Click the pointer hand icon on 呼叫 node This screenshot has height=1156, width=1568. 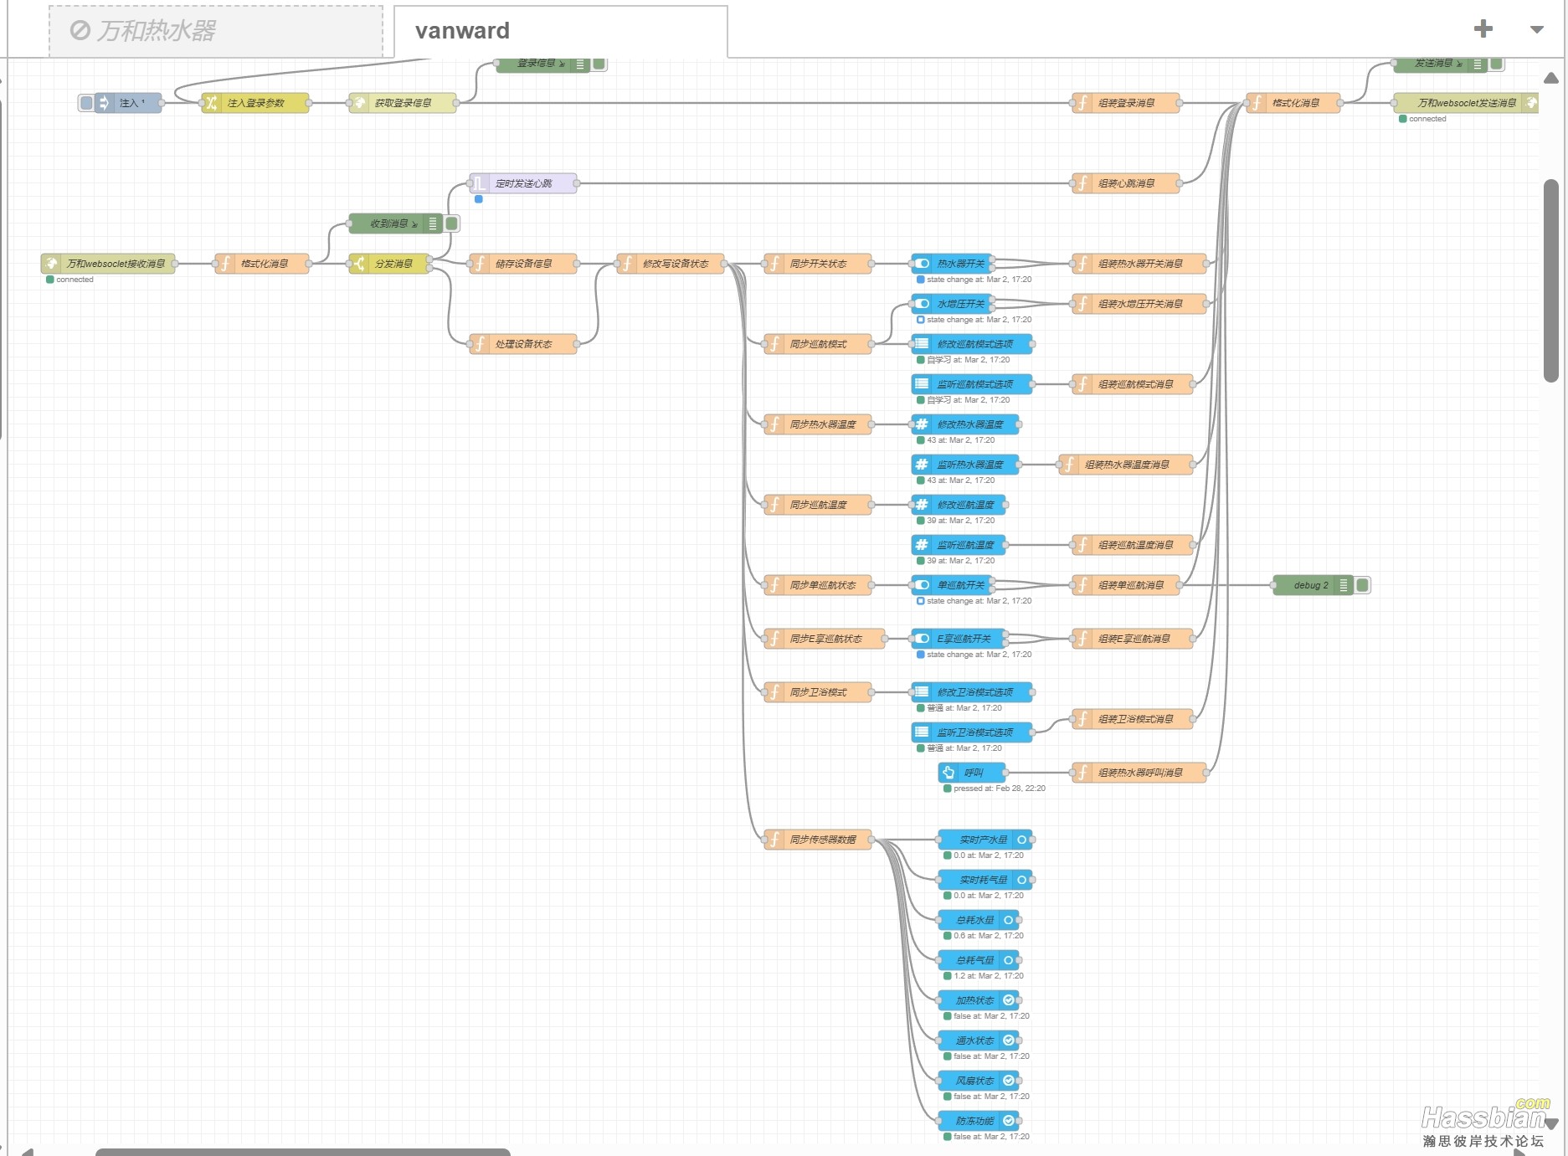coord(949,773)
